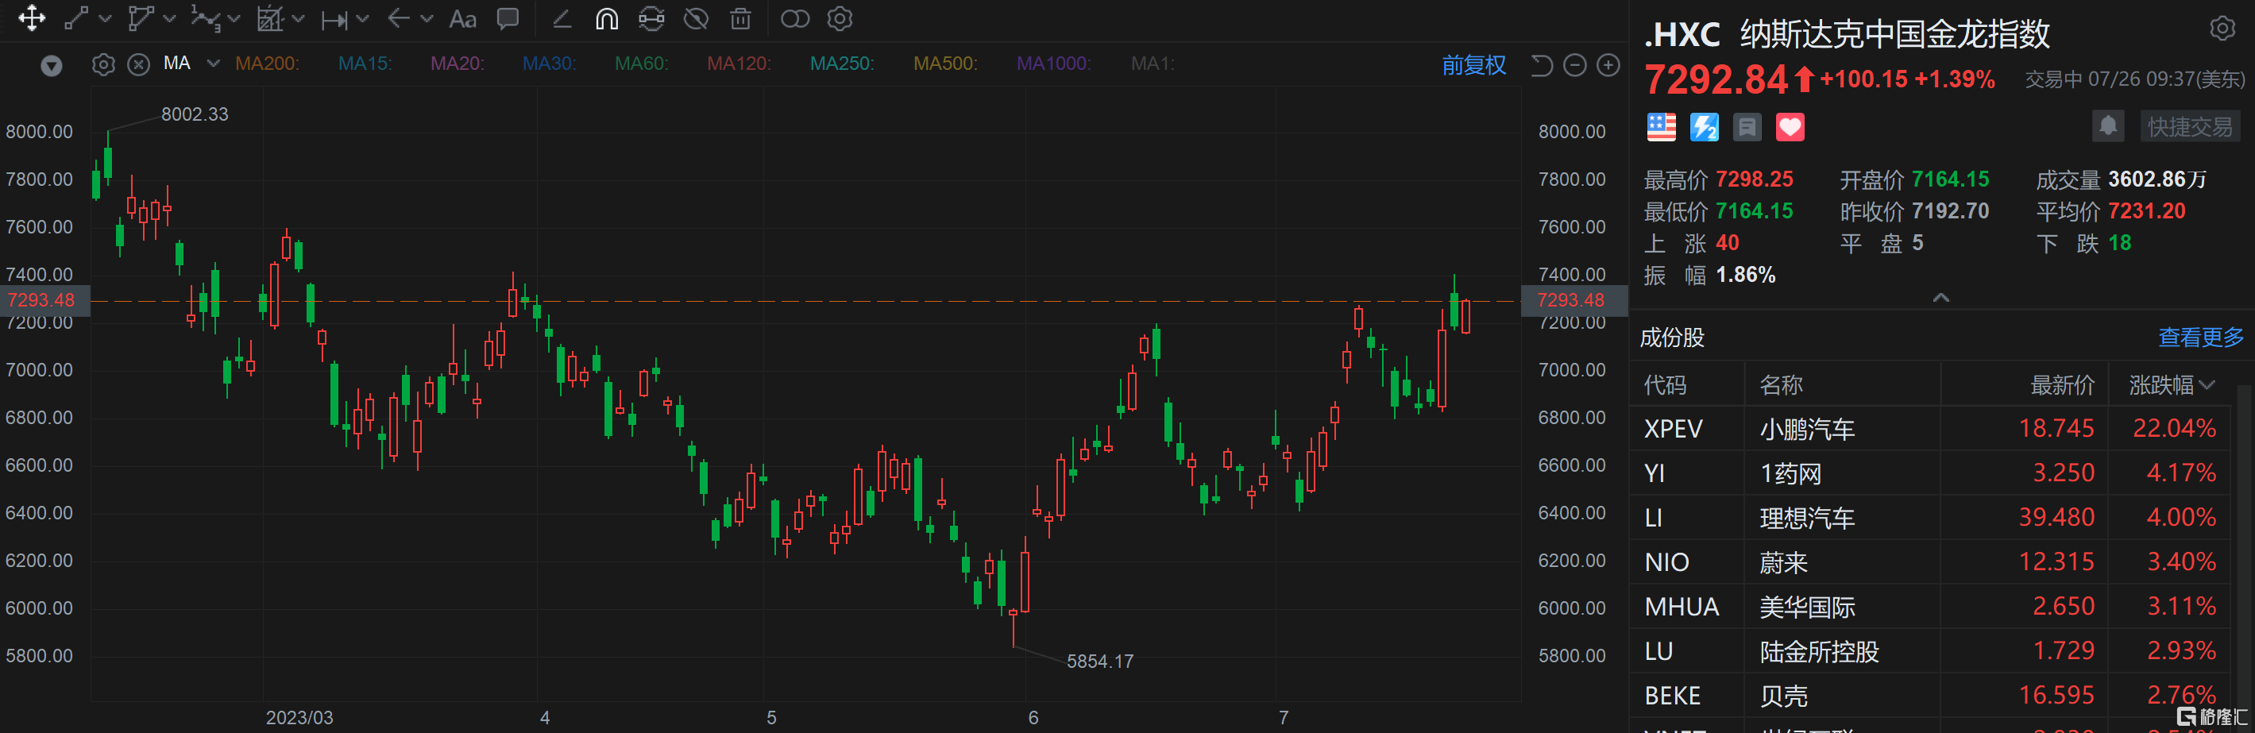2255x733 pixels.
Task: Open drawing toolbar settings gear
Action: click(840, 18)
